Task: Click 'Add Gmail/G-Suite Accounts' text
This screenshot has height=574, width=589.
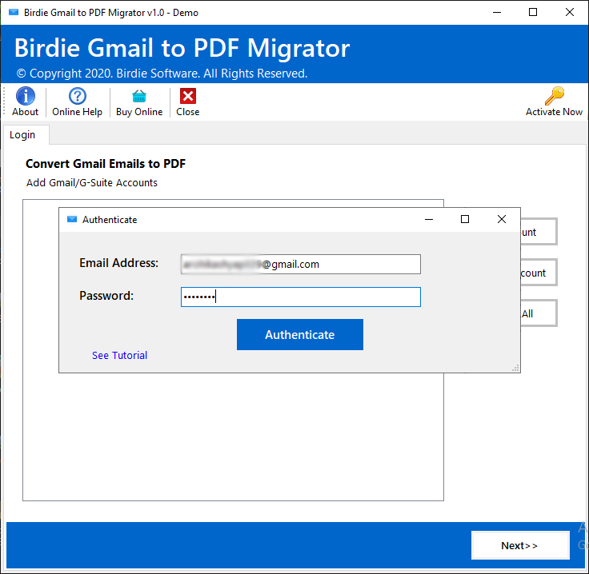Action: 92,183
